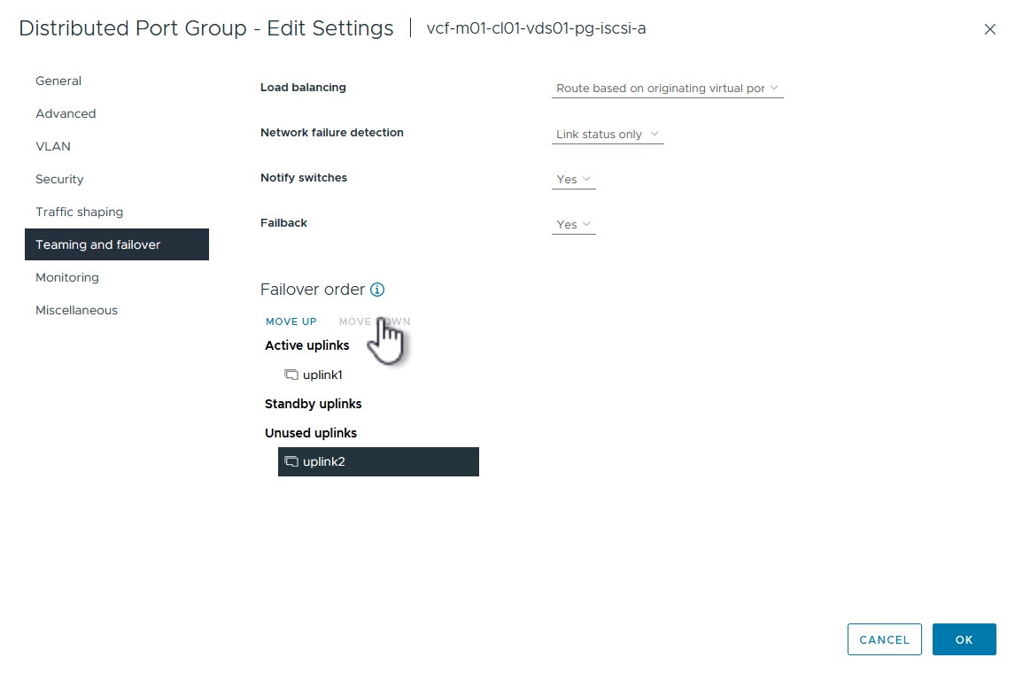Select uplink1 under Active uplinks

click(x=322, y=375)
